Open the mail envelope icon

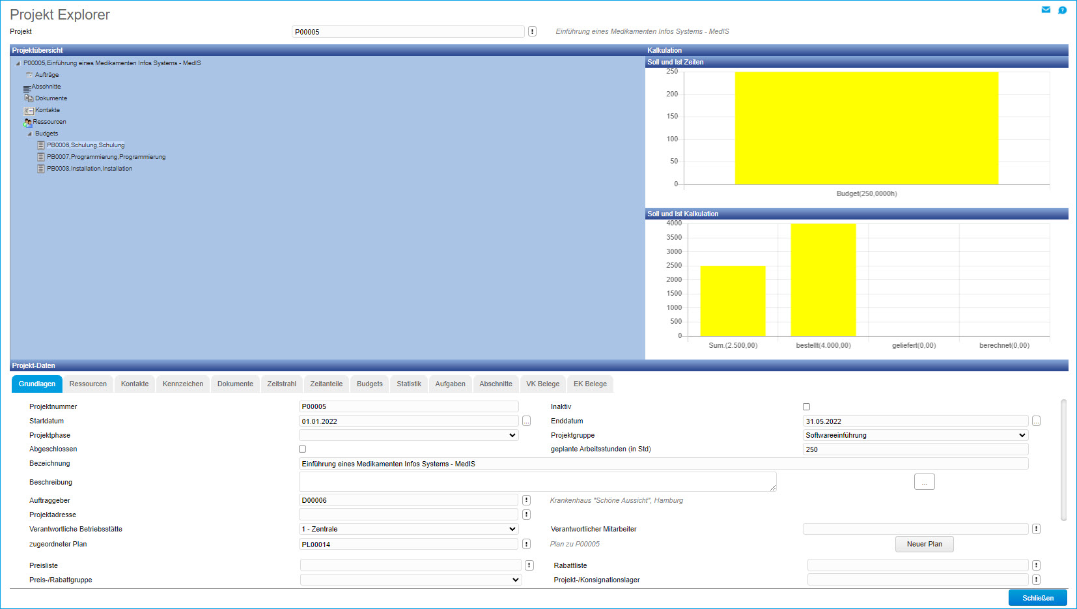point(1046,10)
